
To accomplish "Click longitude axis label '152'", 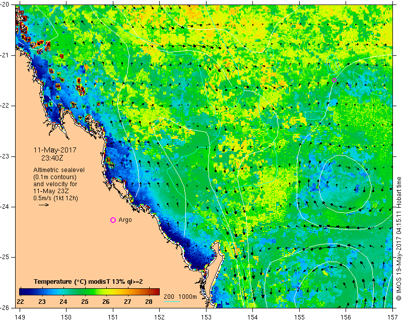I will coord(160,317).
